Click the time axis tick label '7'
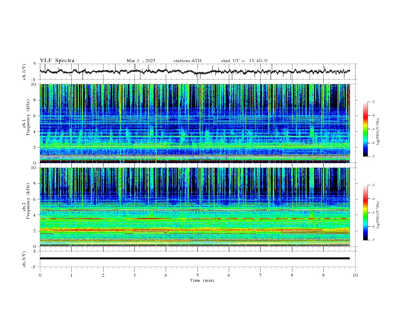Image resolution: width=400 pixels, height=309 pixels. (x=261, y=275)
